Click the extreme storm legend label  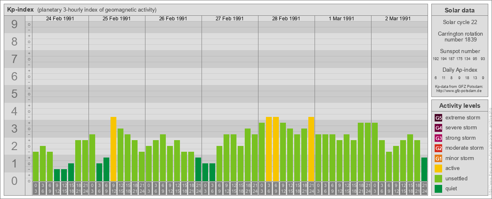pyautogui.click(x=463, y=118)
